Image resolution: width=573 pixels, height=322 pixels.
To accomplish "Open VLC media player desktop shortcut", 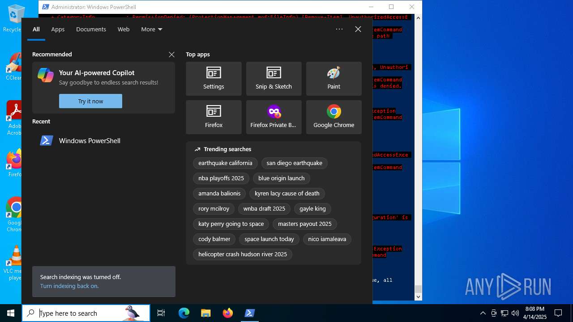I will (x=13, y=263).
